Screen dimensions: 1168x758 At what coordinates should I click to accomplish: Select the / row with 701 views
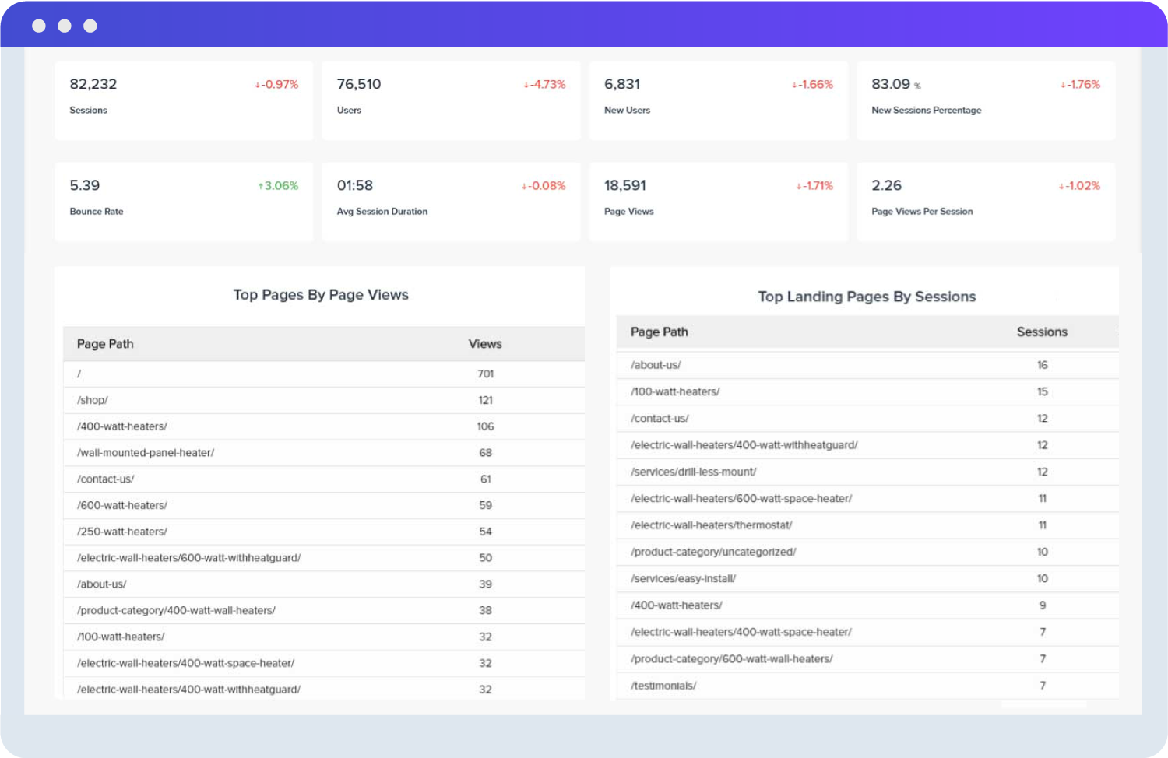(324, 374)
